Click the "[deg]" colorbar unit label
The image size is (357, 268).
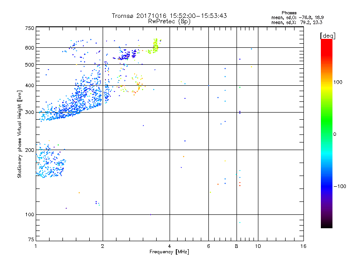point(328,35)
